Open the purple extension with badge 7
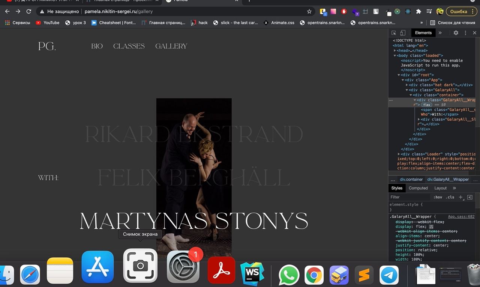The width and height of the screenshot is (480, 287). tap(355, 12)
